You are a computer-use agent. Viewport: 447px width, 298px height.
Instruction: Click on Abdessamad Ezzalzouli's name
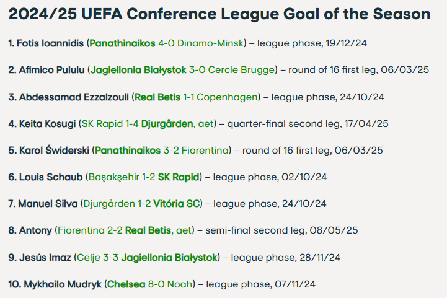74,97
